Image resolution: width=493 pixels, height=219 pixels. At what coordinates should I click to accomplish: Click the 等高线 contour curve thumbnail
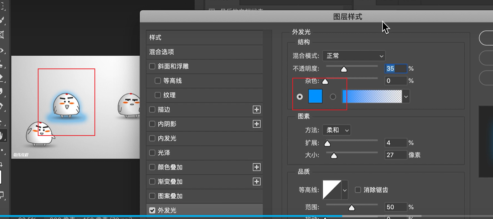point(332,190)
